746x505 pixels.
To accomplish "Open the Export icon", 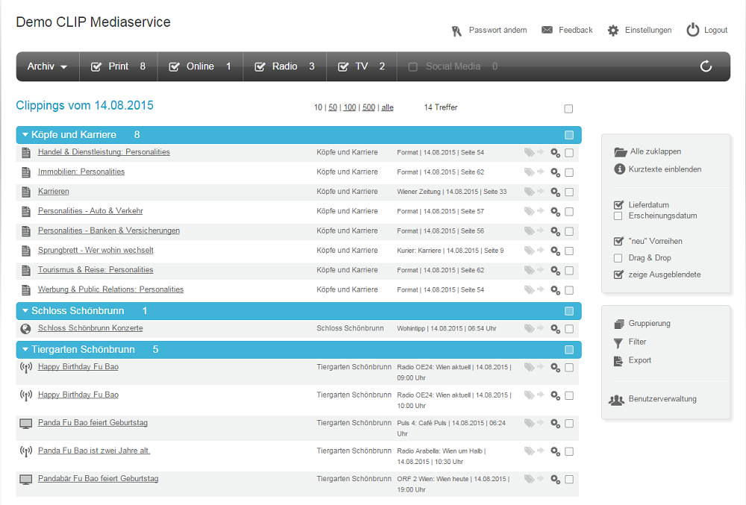I will [x=618, y=361].
